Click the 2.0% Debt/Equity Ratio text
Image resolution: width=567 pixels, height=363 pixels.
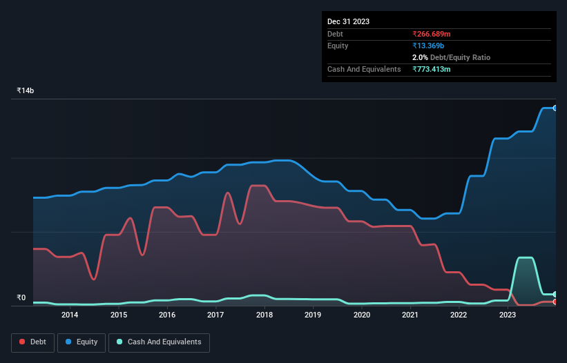[x=451, y=57]
